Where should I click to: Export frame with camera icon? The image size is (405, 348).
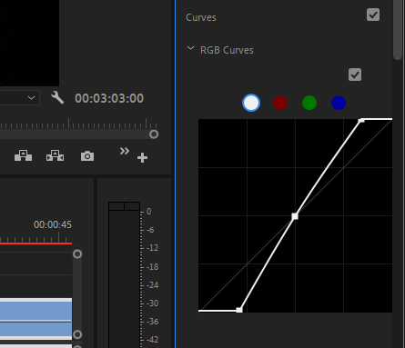tap(87, 156)
